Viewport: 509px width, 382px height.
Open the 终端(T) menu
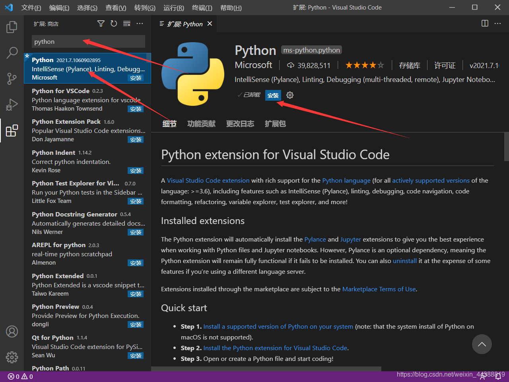[x=202, y=8]
